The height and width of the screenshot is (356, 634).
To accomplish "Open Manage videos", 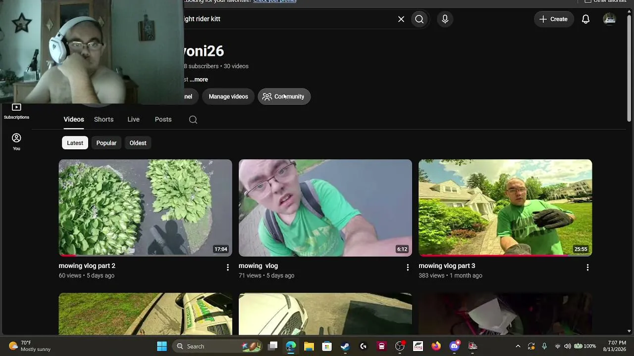I will tap(228, 96).
